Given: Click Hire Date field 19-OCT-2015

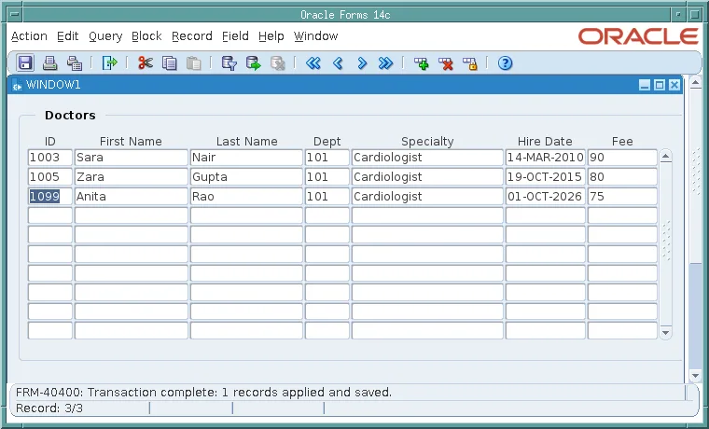Looking at the screenshot, I should click(x=546, y=177).
